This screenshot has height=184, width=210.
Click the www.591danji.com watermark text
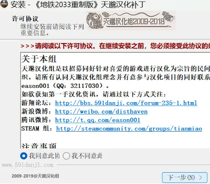(x=27, y=165)
